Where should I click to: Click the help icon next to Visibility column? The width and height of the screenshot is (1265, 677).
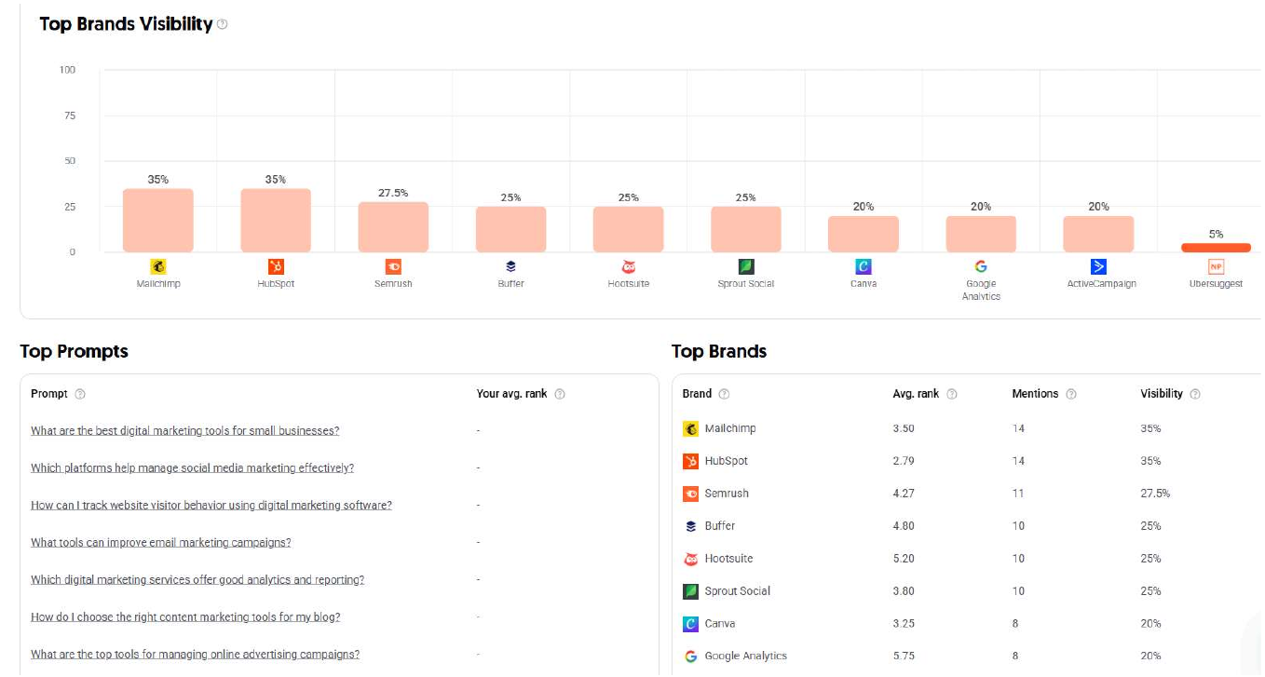(1195, 394)
